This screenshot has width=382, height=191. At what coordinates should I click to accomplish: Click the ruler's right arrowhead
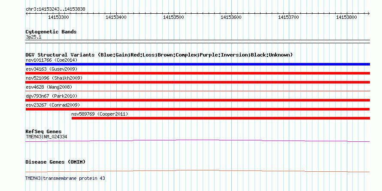tap(369, 14)
